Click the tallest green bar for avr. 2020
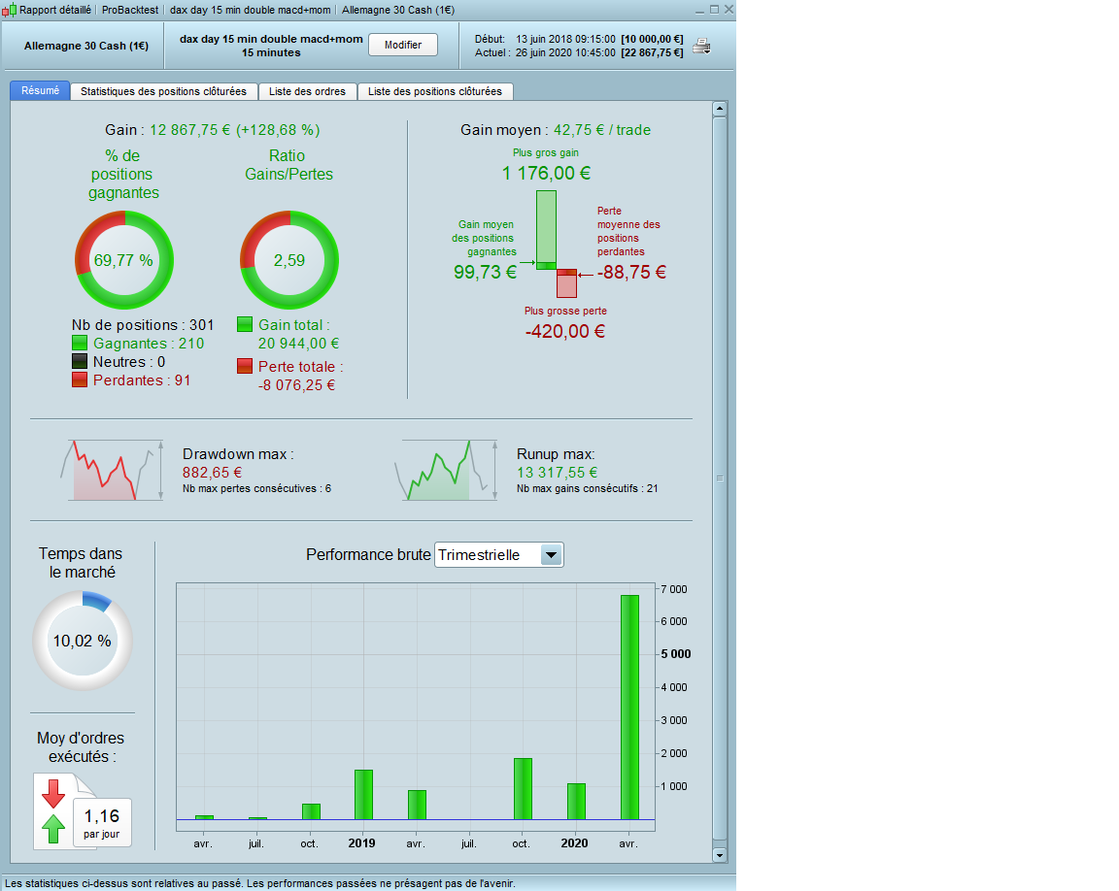This screenshot has width=1119, height=891. pyautogui.click(x=629, y=708)
